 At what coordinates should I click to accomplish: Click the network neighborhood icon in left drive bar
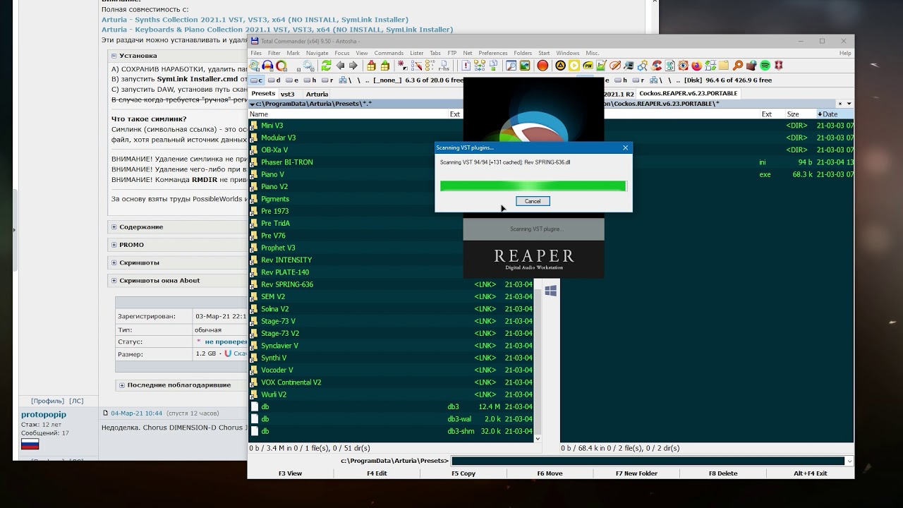click(343, 80)
